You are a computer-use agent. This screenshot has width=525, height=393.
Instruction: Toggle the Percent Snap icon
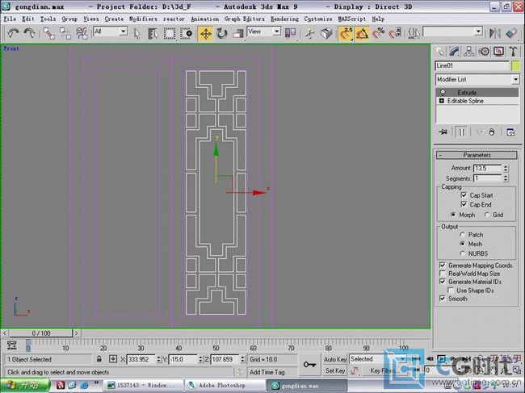(x=379, y=33)
